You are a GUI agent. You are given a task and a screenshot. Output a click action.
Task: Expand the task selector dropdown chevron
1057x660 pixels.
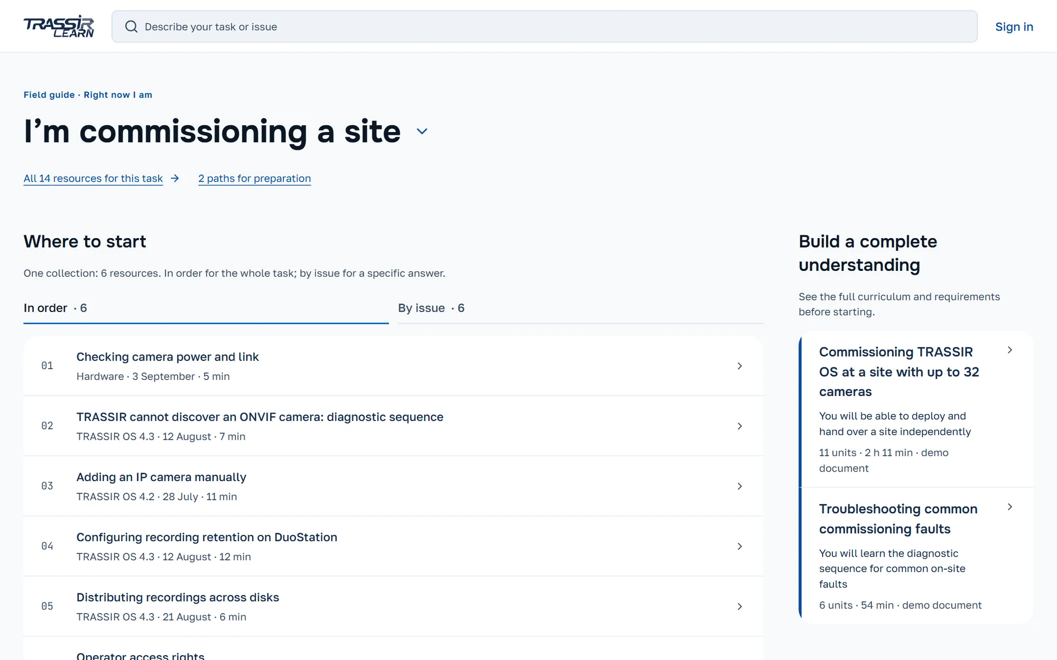pyautogui.click(x=422, y=131)
